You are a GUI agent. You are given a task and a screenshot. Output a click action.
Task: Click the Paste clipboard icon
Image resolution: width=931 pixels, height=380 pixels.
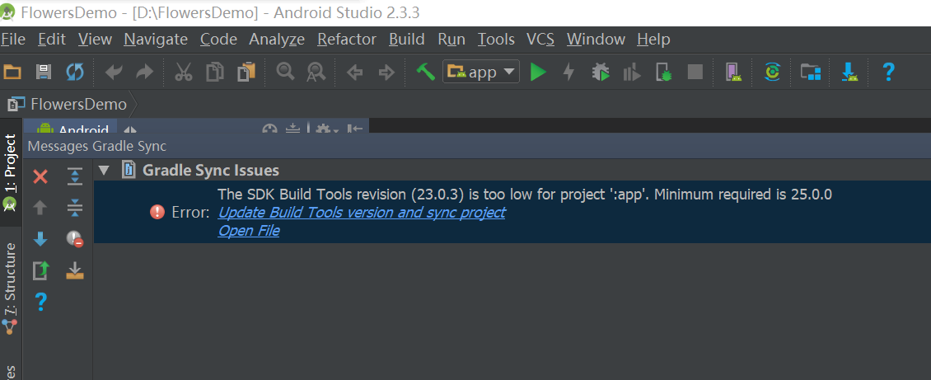(246, 73)
